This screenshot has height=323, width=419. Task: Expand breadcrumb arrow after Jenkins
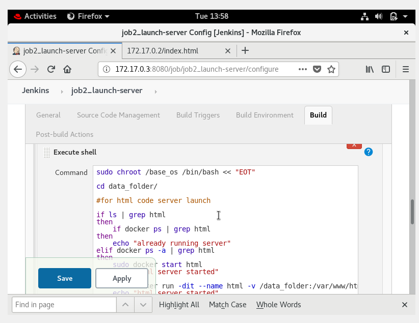pyautogui.click(x=62, y=92)
